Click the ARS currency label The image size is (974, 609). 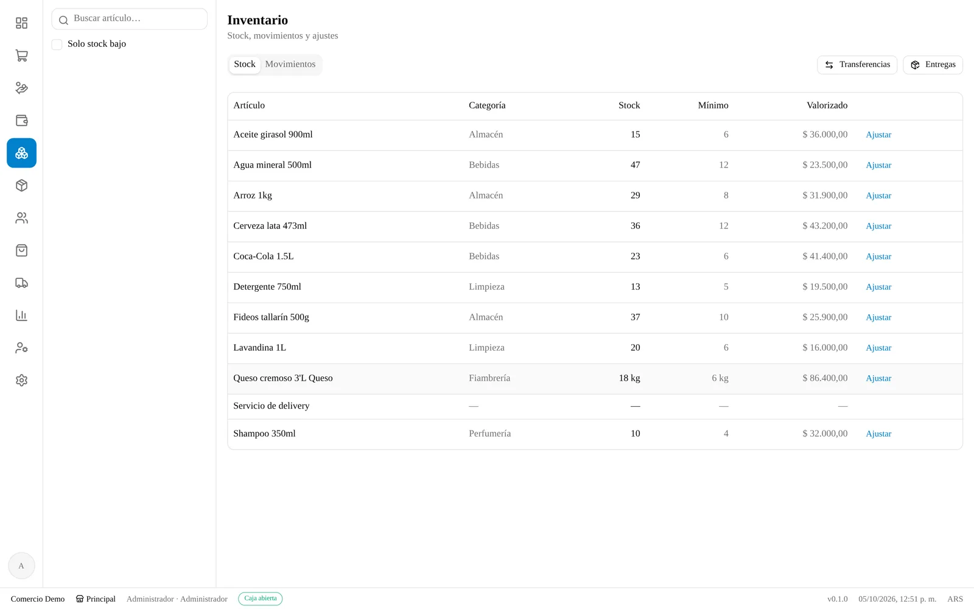(955, 599)
